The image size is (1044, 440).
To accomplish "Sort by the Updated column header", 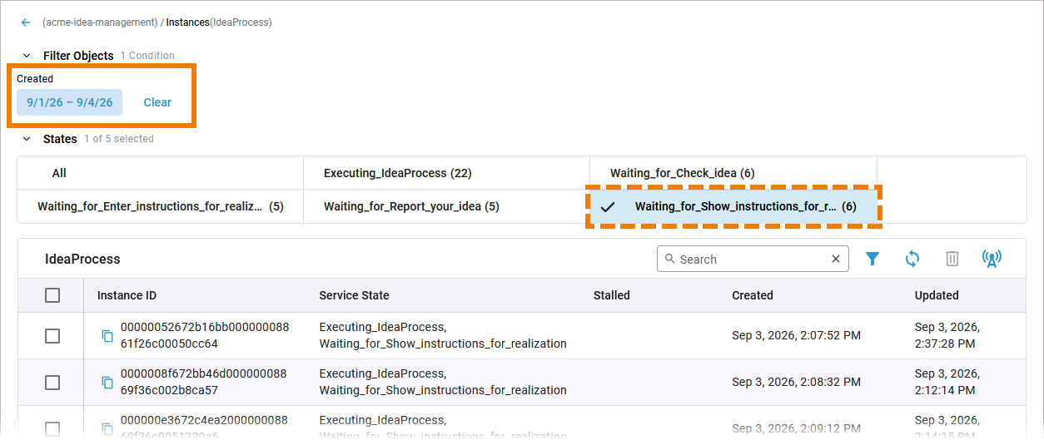I will (937, 295).
